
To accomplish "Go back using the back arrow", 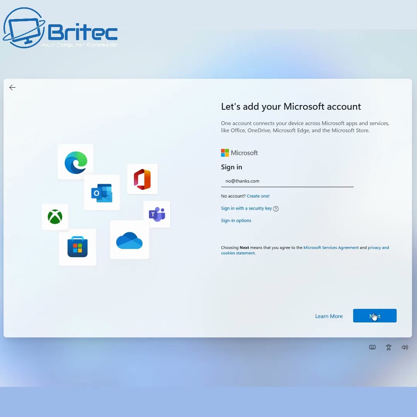I will click(x=12, y=88).
